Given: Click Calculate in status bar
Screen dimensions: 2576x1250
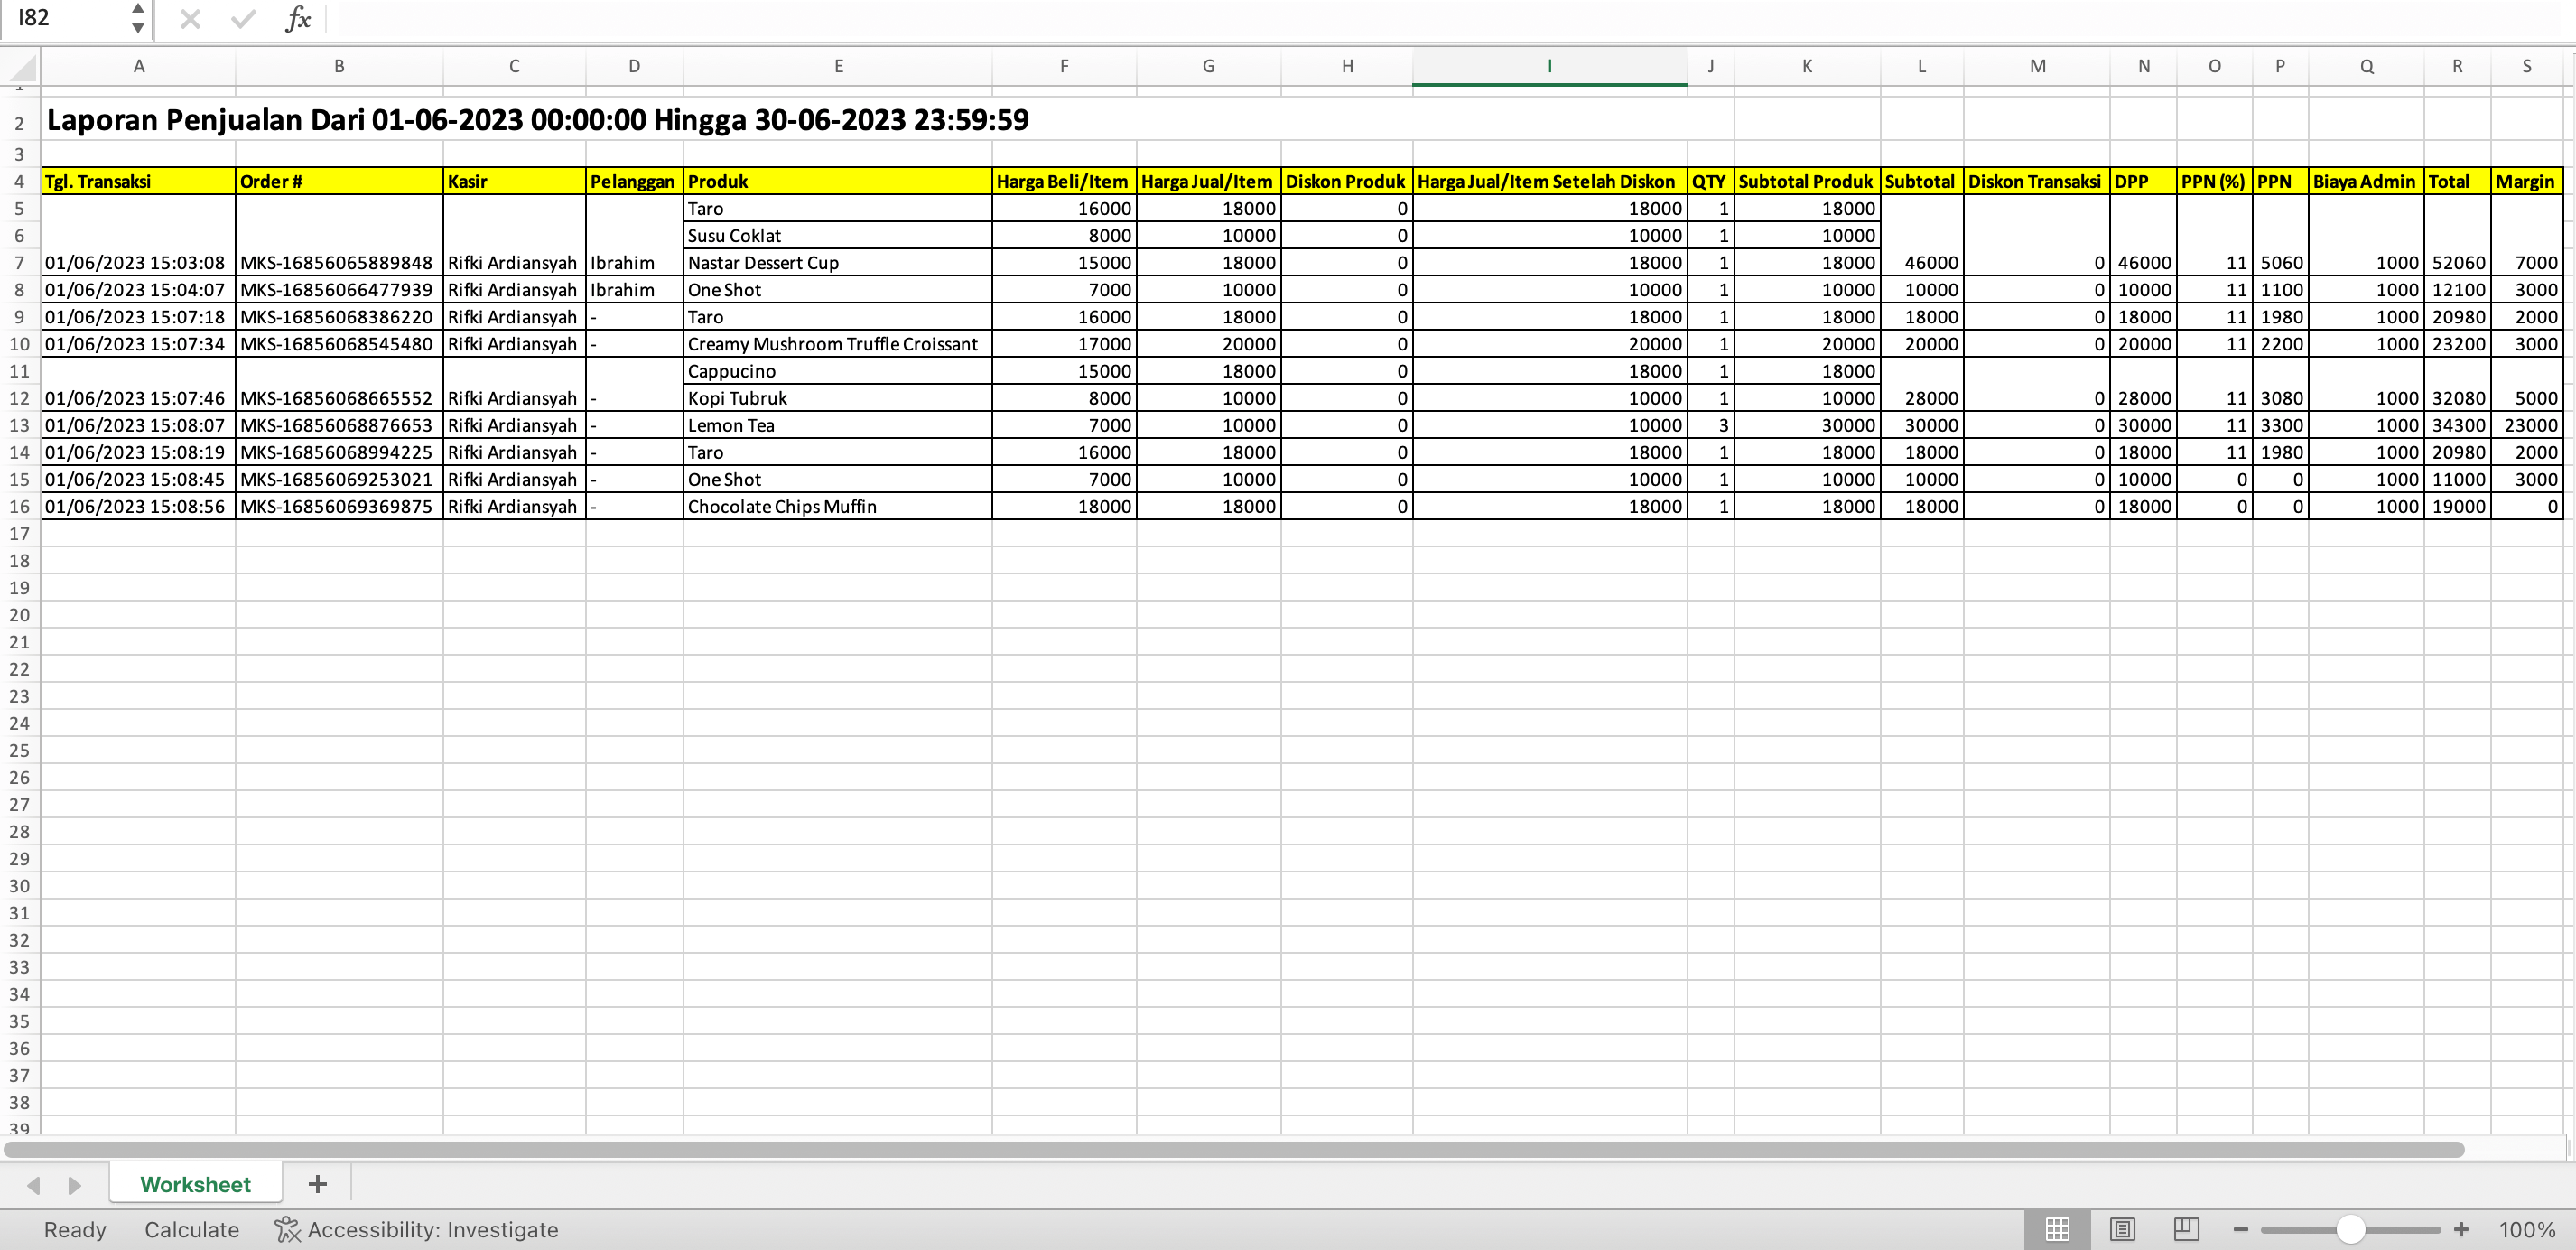Looking at the screenshot, I should point(191,1229).
